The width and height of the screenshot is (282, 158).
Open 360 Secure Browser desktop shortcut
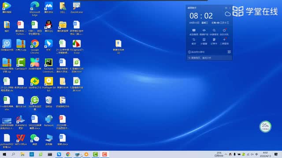[35, 103]
